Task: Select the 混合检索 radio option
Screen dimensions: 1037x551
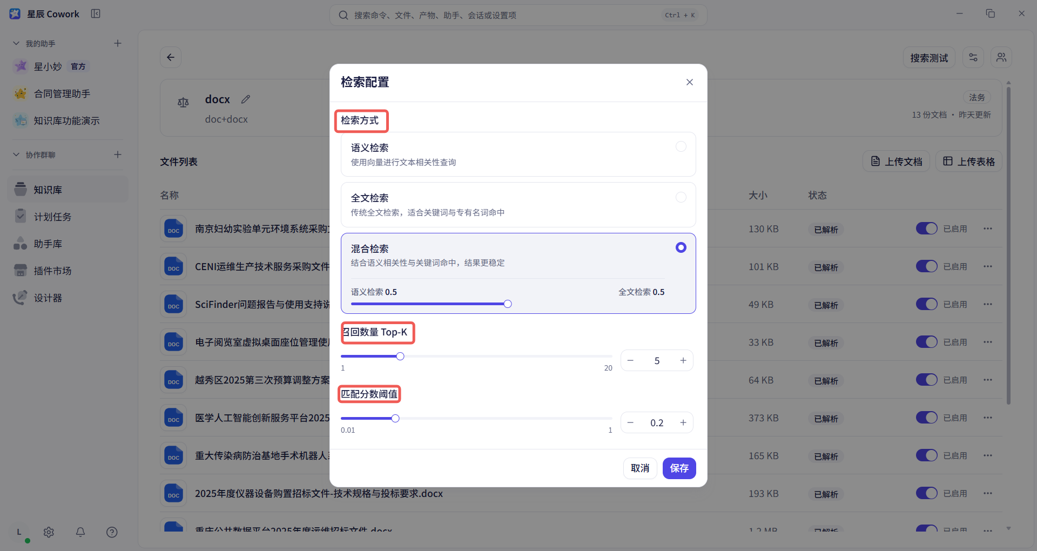Action: point(681,247)
